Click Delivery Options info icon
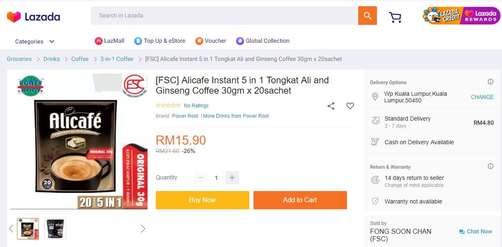Viewport: 502px width, 247px height. [x=490, y=82]
